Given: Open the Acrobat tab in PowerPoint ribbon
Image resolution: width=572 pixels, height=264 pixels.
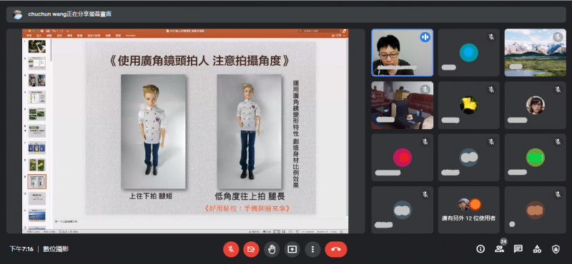Looking at the screenshot, I should click(130, 36).
